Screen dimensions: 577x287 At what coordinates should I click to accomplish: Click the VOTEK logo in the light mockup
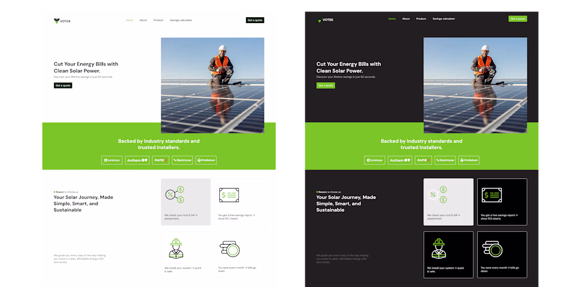point(62,21)
